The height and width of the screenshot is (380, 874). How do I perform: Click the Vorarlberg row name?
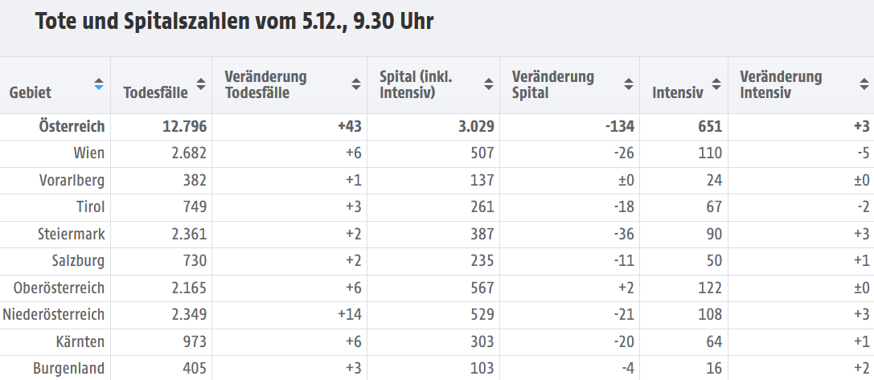coord(72,180)
